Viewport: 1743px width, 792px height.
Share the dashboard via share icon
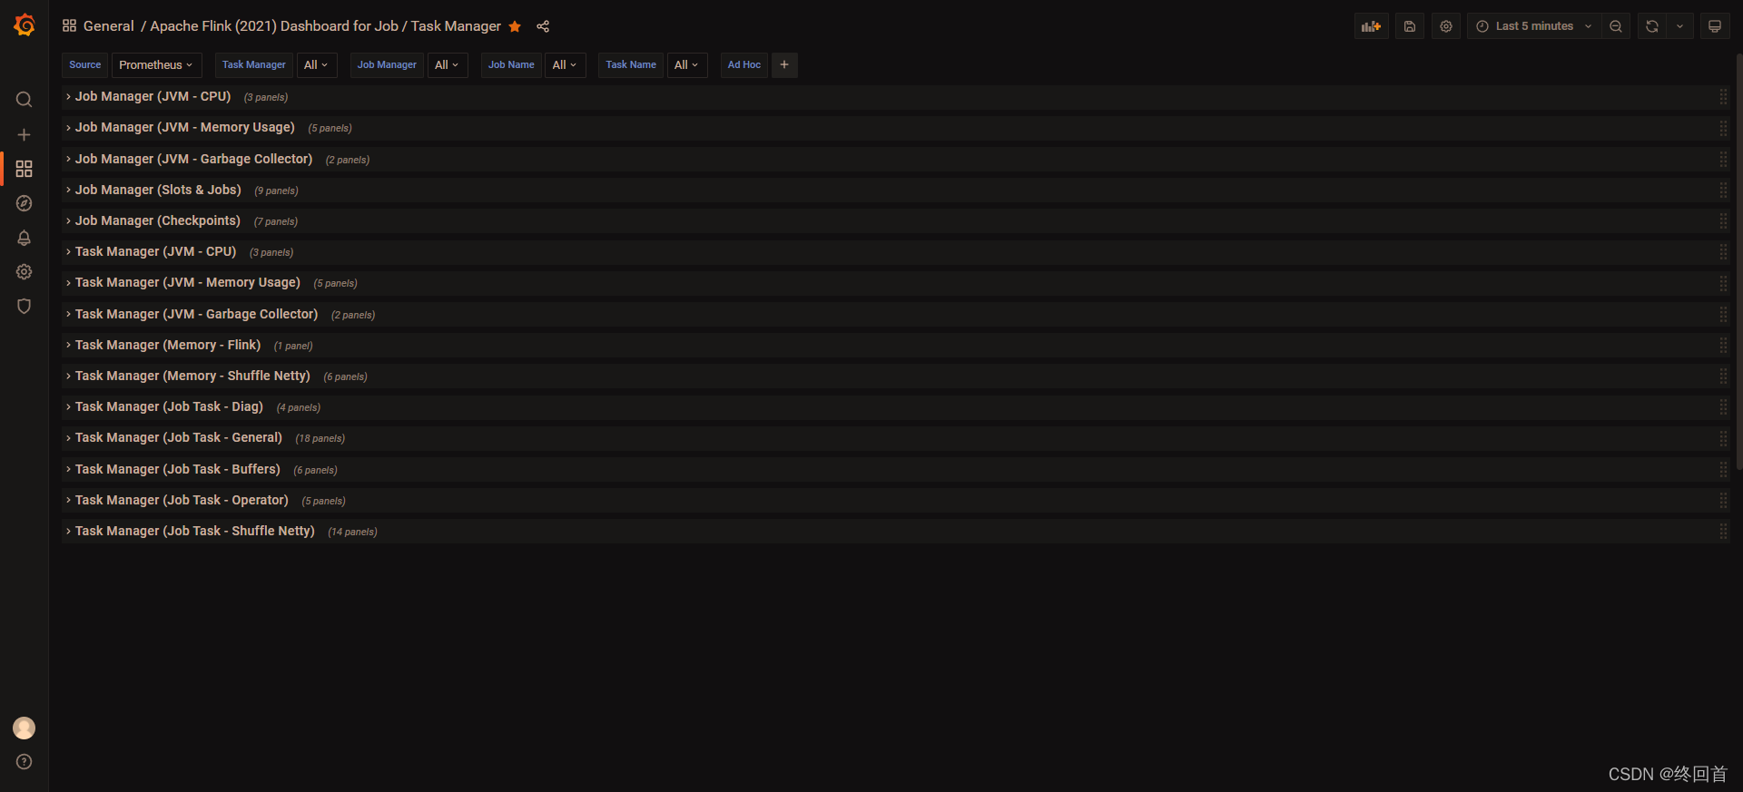click(543, 26)
